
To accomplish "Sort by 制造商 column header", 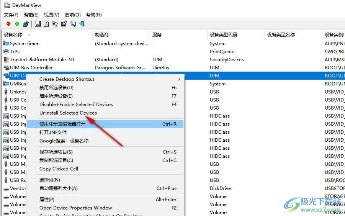I will click(x=121, y=34).
